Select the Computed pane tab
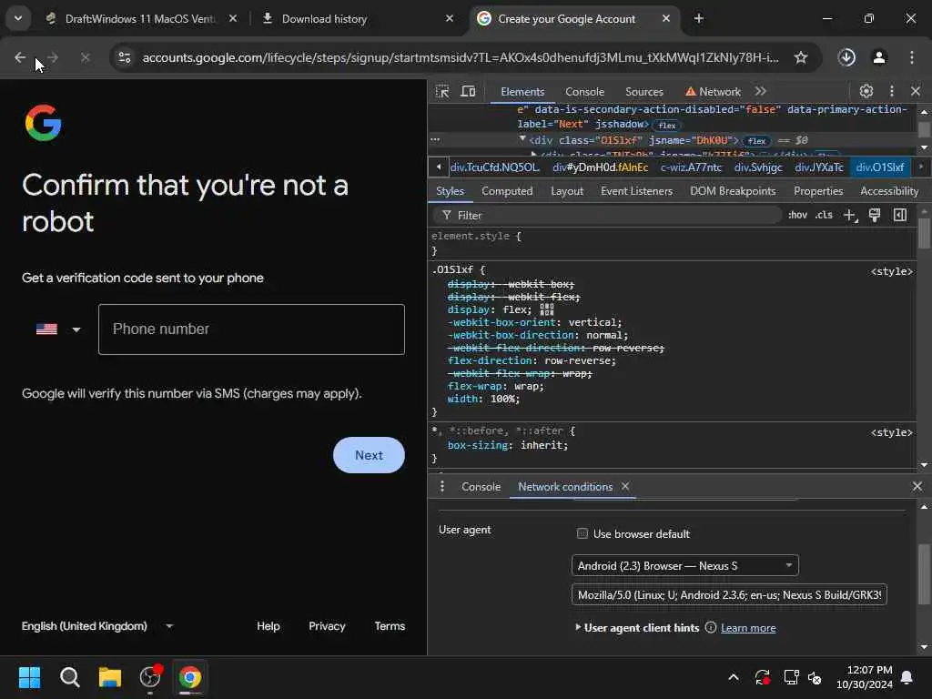The image size is (932, 699). 507,191
